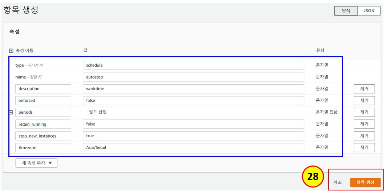
Task: Remove the description attribute
Action: [x=364, y=89]
